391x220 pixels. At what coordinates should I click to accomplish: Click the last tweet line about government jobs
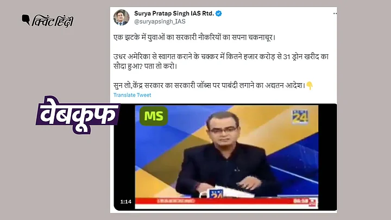coord(210,86)
